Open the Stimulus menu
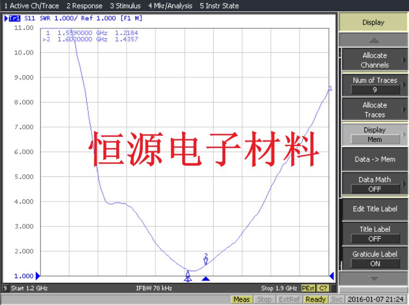Screen dimensions: 409x305 (x=125, y=6)
